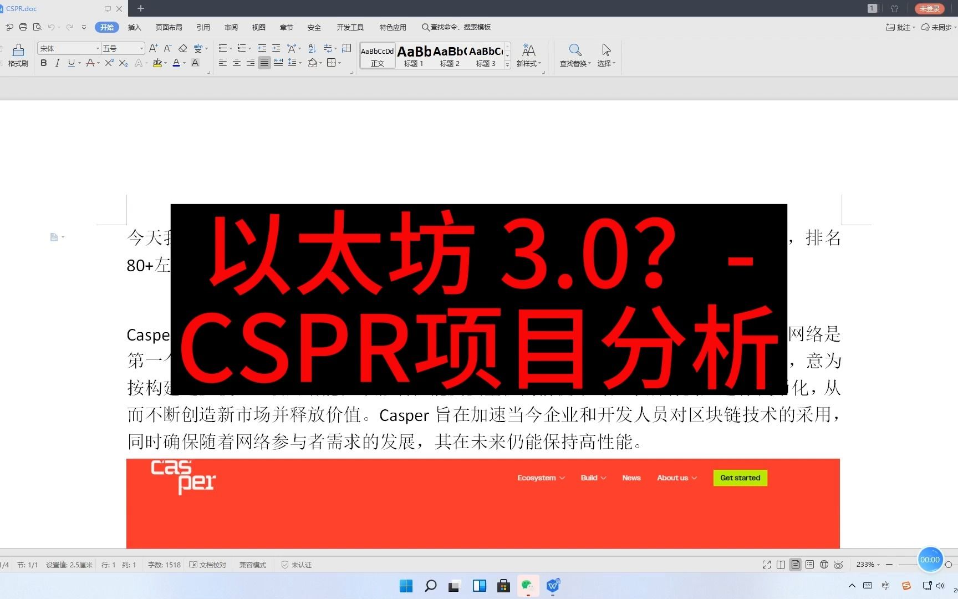Click the clear formatting eraser icon
The width and height of the screenshot is (958, 599).
[182, 49]
